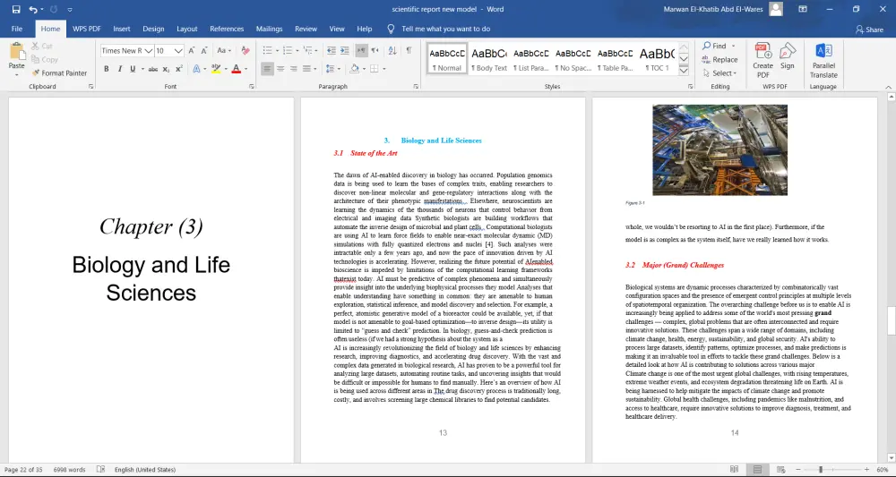Apply the TOC 1 style

point(657,58)
